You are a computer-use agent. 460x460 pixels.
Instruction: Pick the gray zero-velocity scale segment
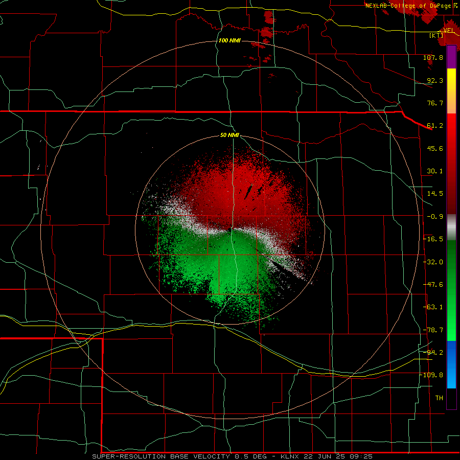[x=451, y=227]
